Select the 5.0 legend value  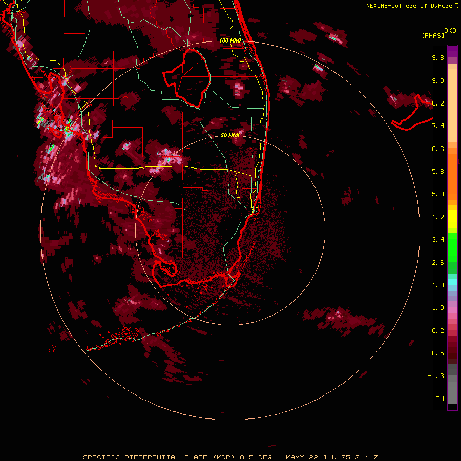(x=438, y=194)
